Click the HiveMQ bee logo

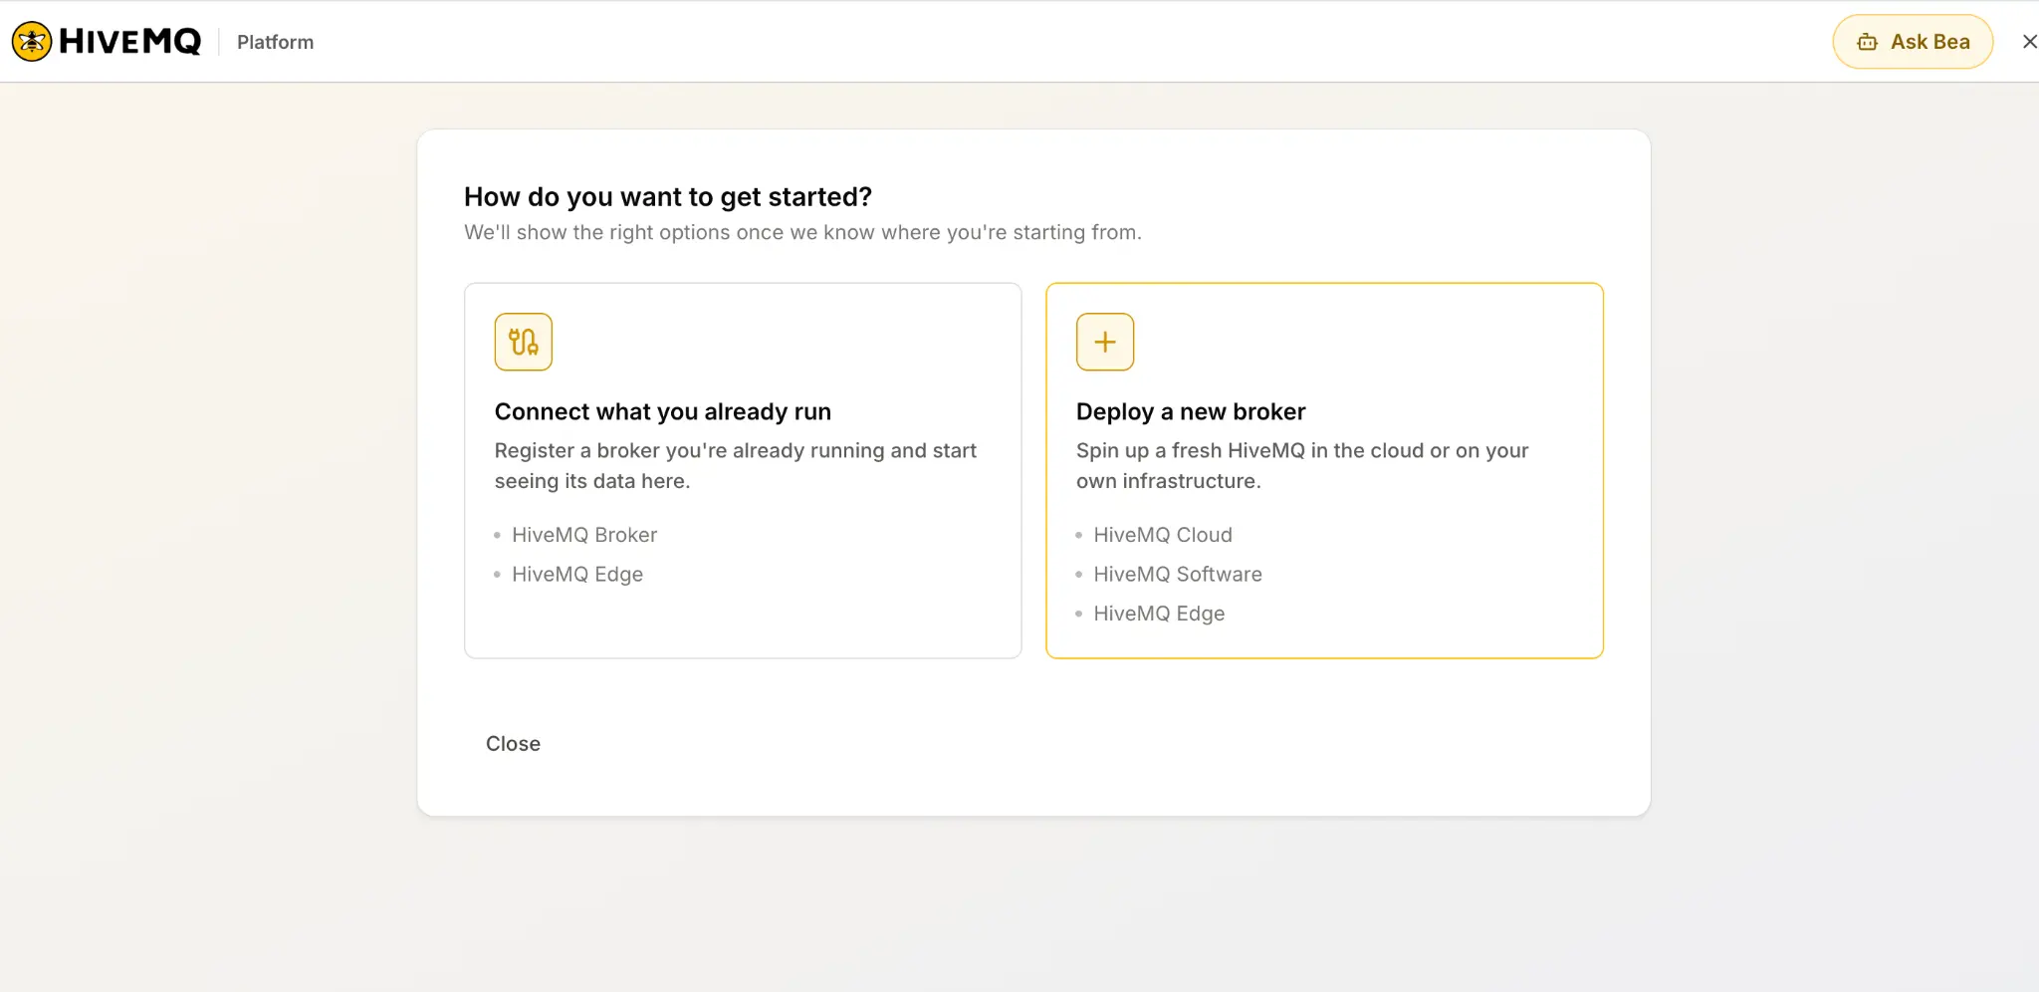click(32, 42)
